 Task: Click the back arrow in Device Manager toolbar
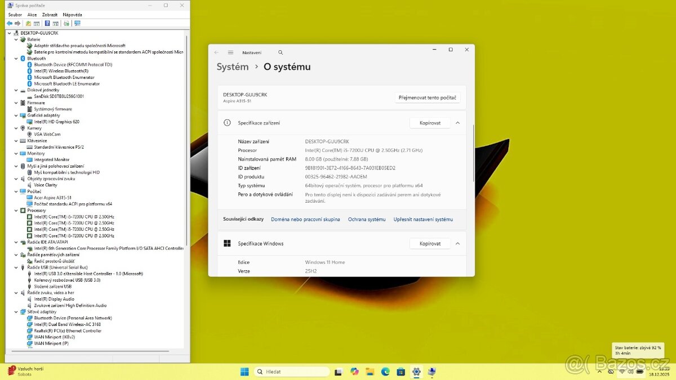10,23
